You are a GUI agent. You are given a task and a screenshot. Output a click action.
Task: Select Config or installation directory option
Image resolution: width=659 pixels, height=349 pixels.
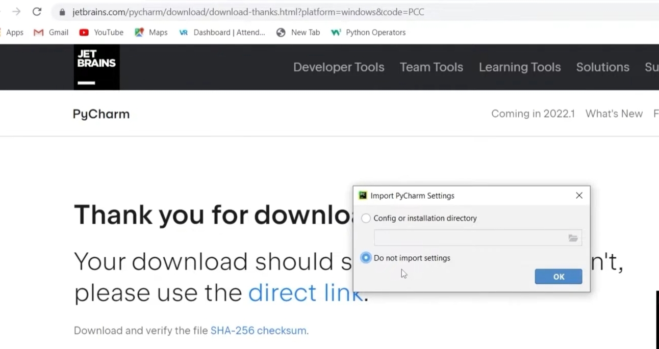[419, 218]
